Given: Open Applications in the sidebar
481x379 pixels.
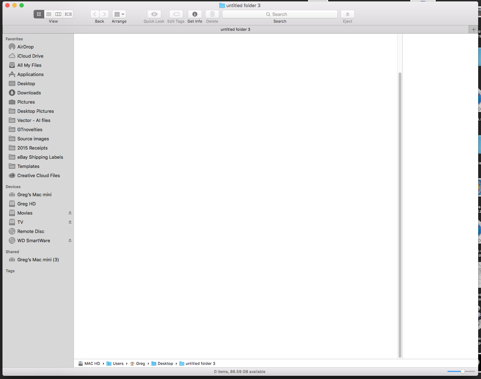Looking at the screenshot, I should 30,74.
